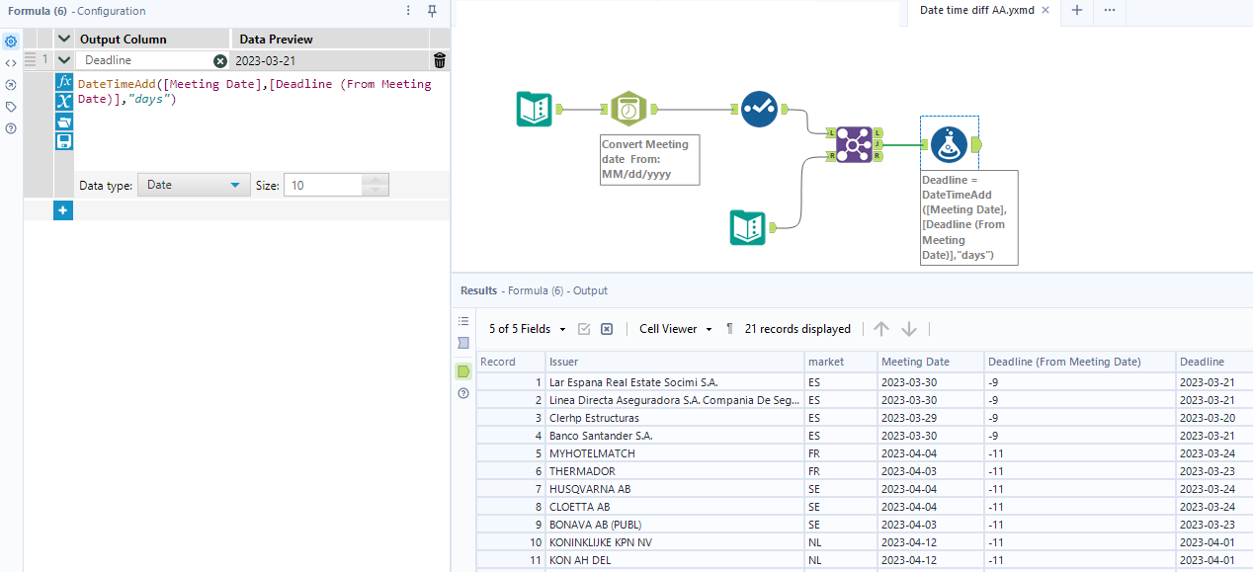Open the Columns and Variables X icon

pyautogui.click(x=64, y=102)
